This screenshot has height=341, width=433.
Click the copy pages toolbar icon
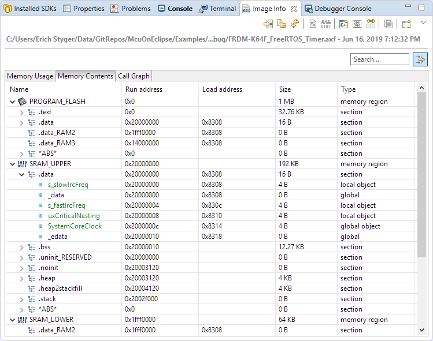pos(388,24)
